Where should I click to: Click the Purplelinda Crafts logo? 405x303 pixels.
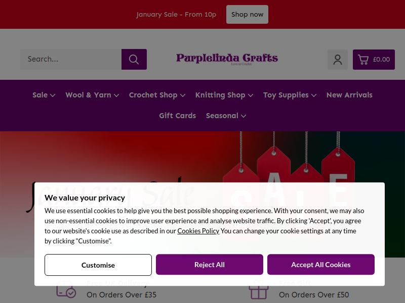227,59
